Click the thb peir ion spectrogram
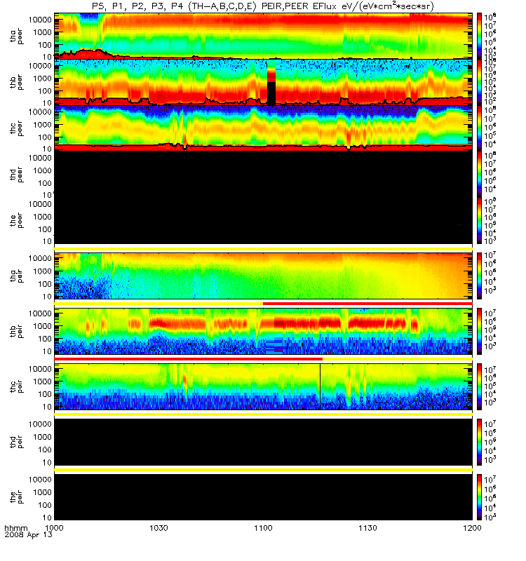Screen dimensions: 526x561 click(x=263, y=331)
